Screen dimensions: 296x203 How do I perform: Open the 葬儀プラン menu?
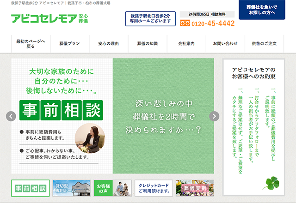pyautogui.click(x=70, y=44)
